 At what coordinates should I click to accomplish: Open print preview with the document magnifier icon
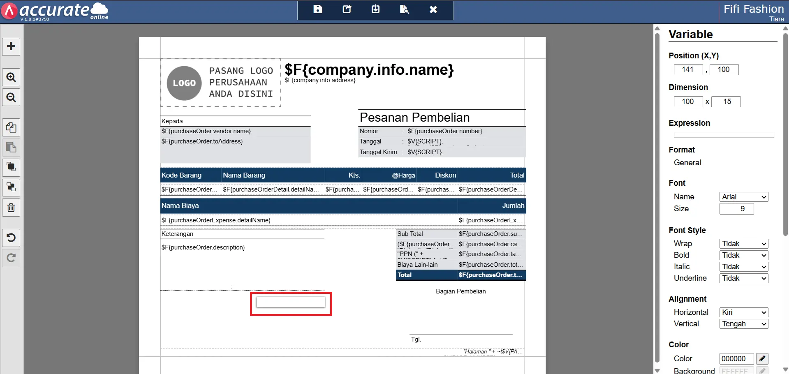coord(404,9)
